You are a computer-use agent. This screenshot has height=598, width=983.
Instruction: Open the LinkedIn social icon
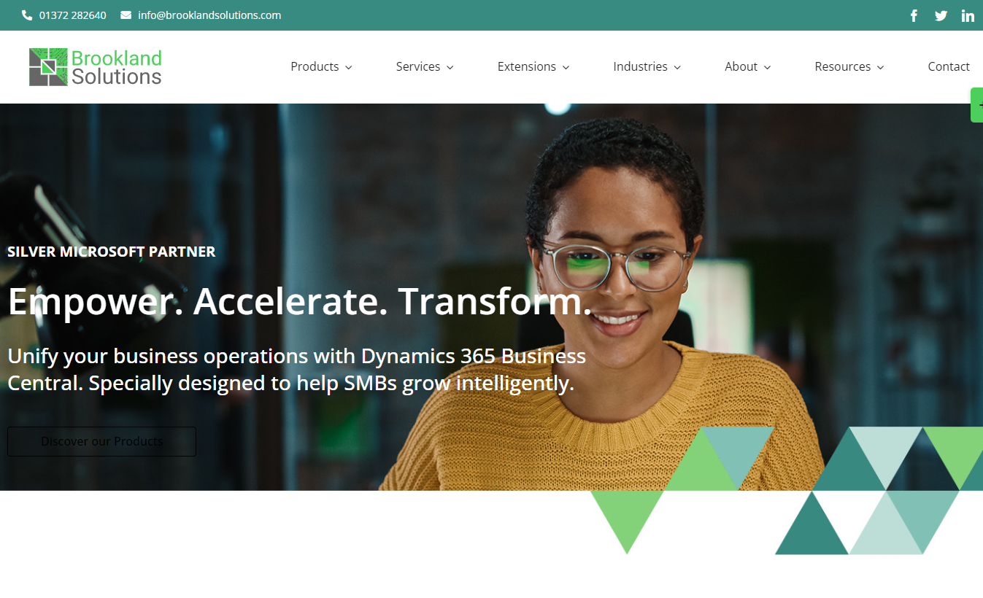(x=968, y=15)
